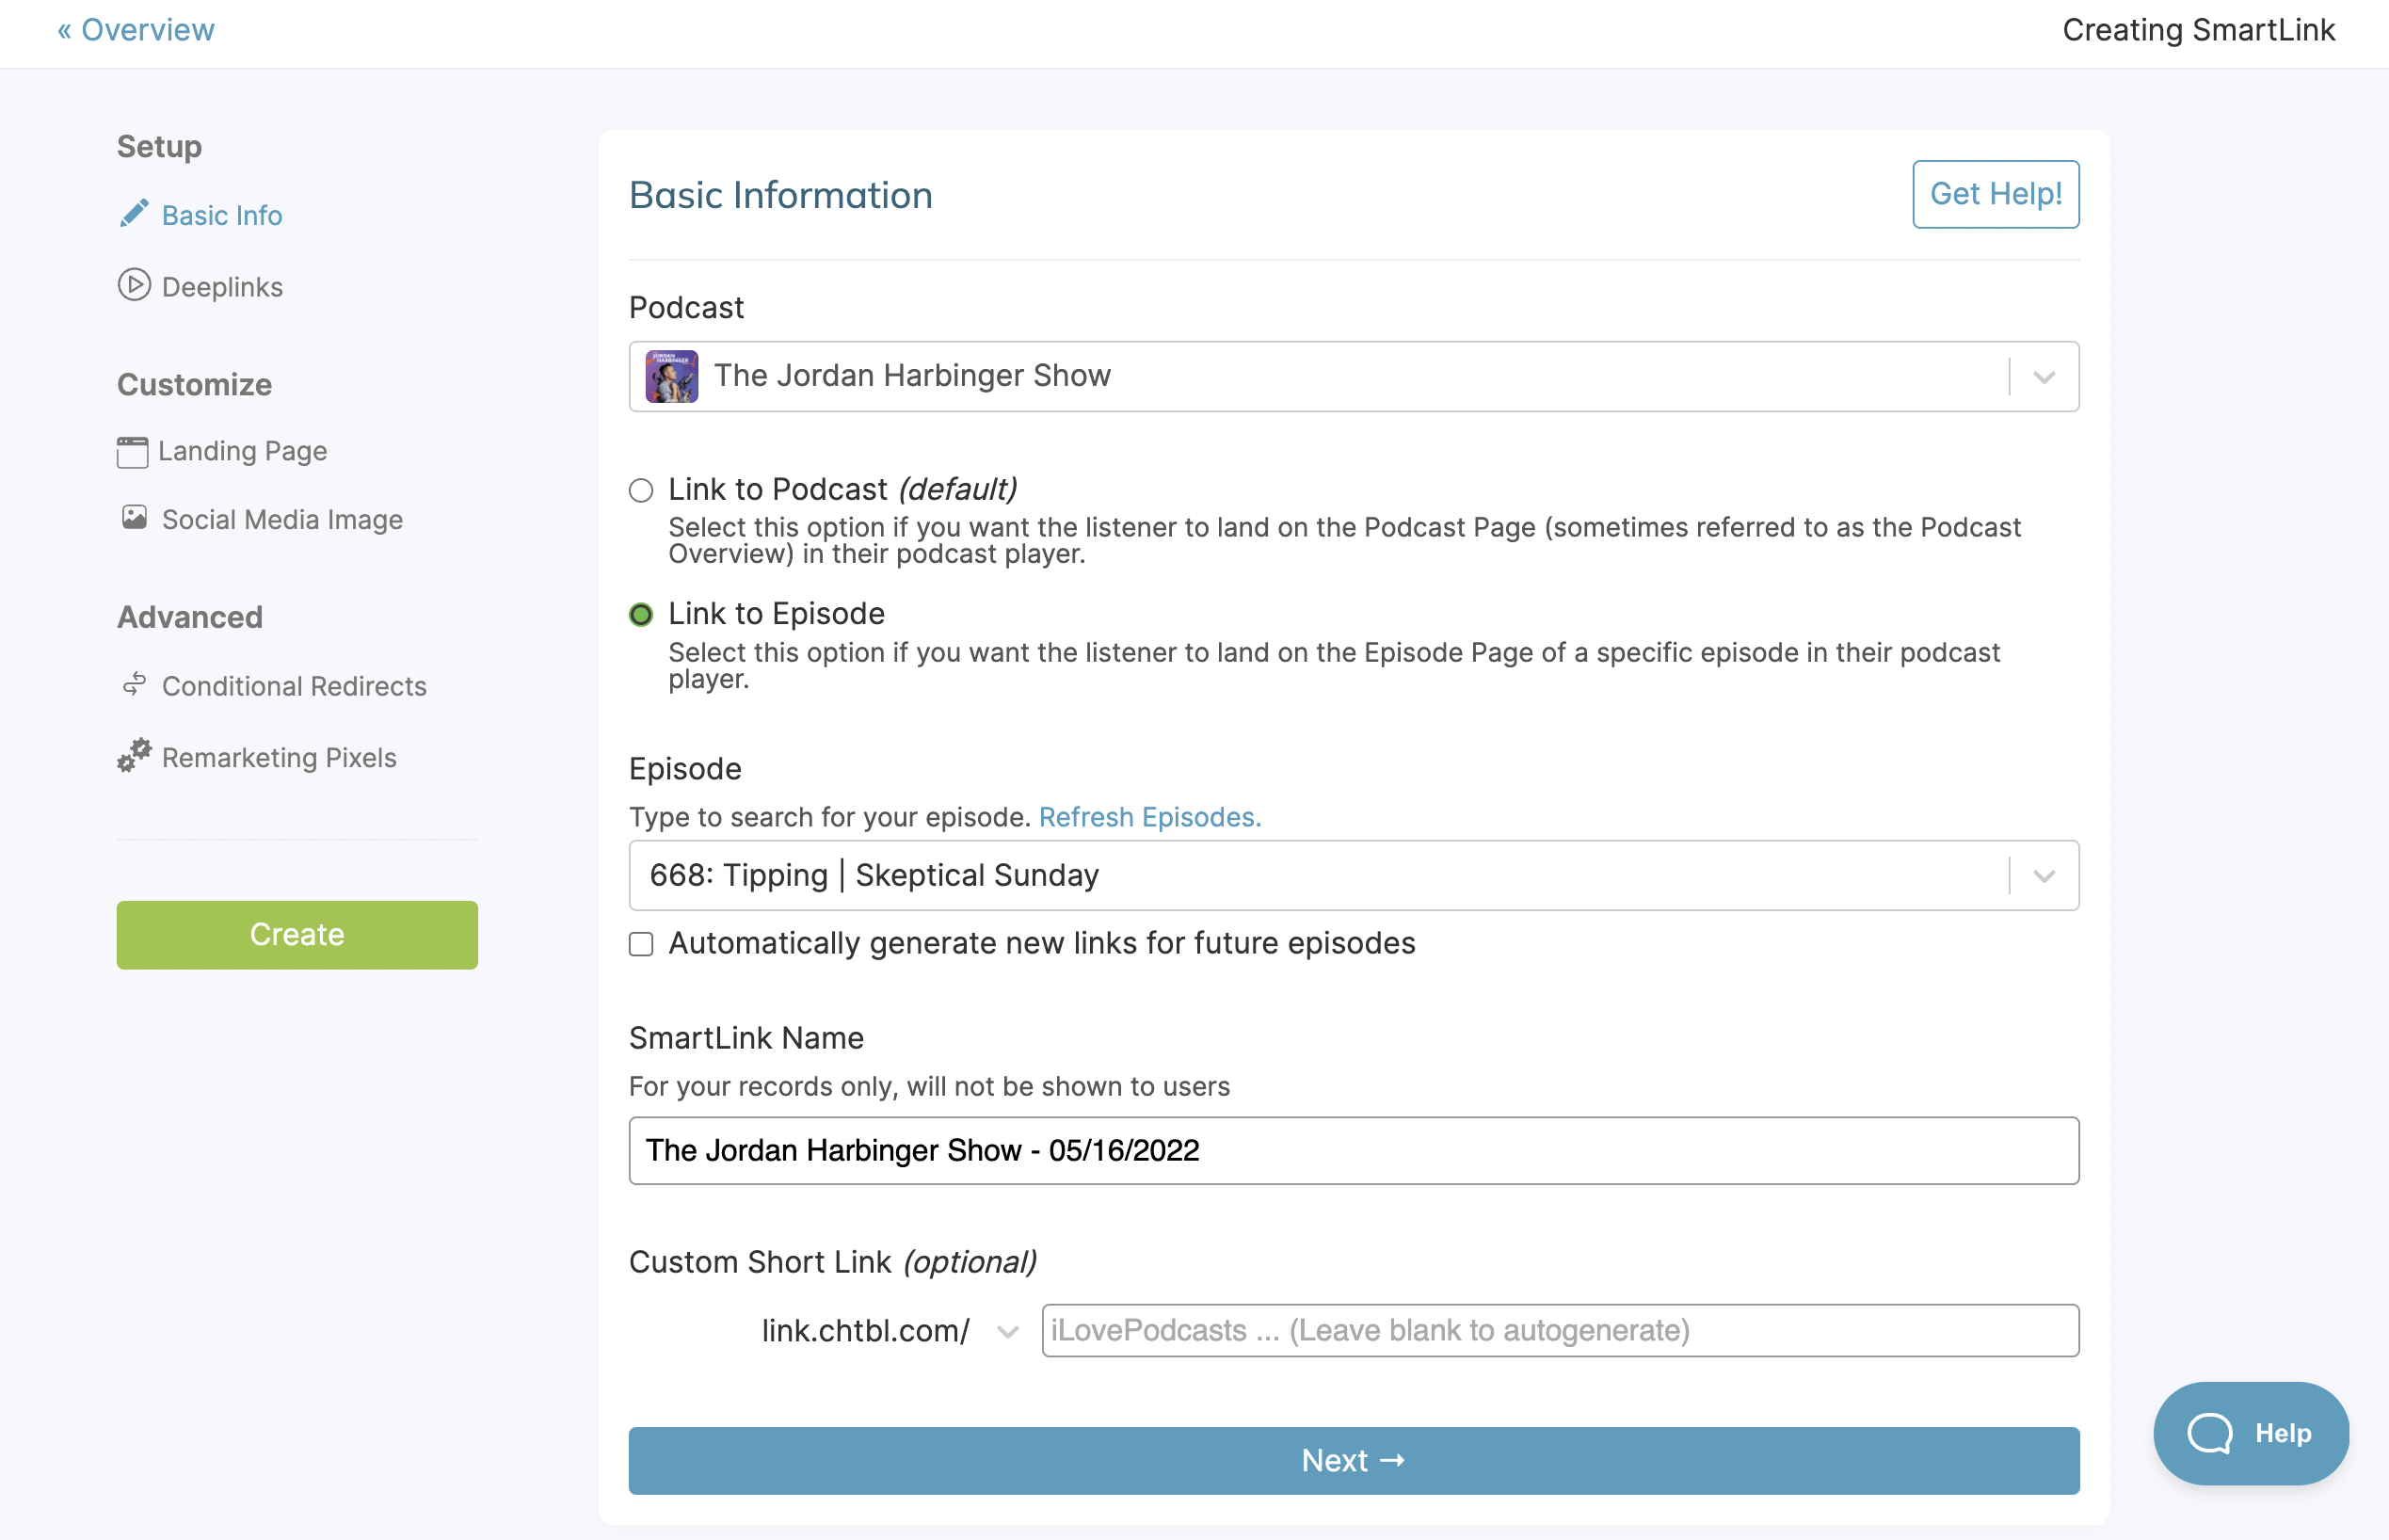
Task: Go back to Overview
Action: click(135, 29)
